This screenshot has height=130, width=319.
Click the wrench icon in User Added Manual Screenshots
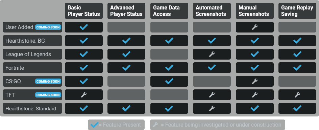(x=255, y=27)
